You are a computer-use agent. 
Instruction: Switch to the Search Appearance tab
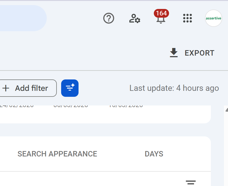pyautogui.click(x=57, y=154)
